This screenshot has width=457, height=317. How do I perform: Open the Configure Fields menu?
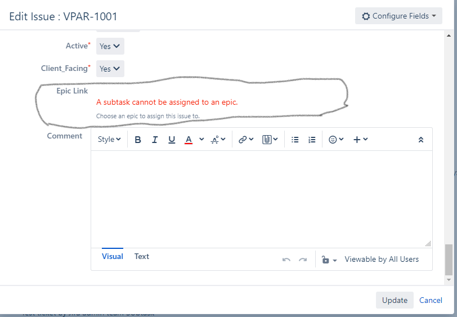[398, 16]
